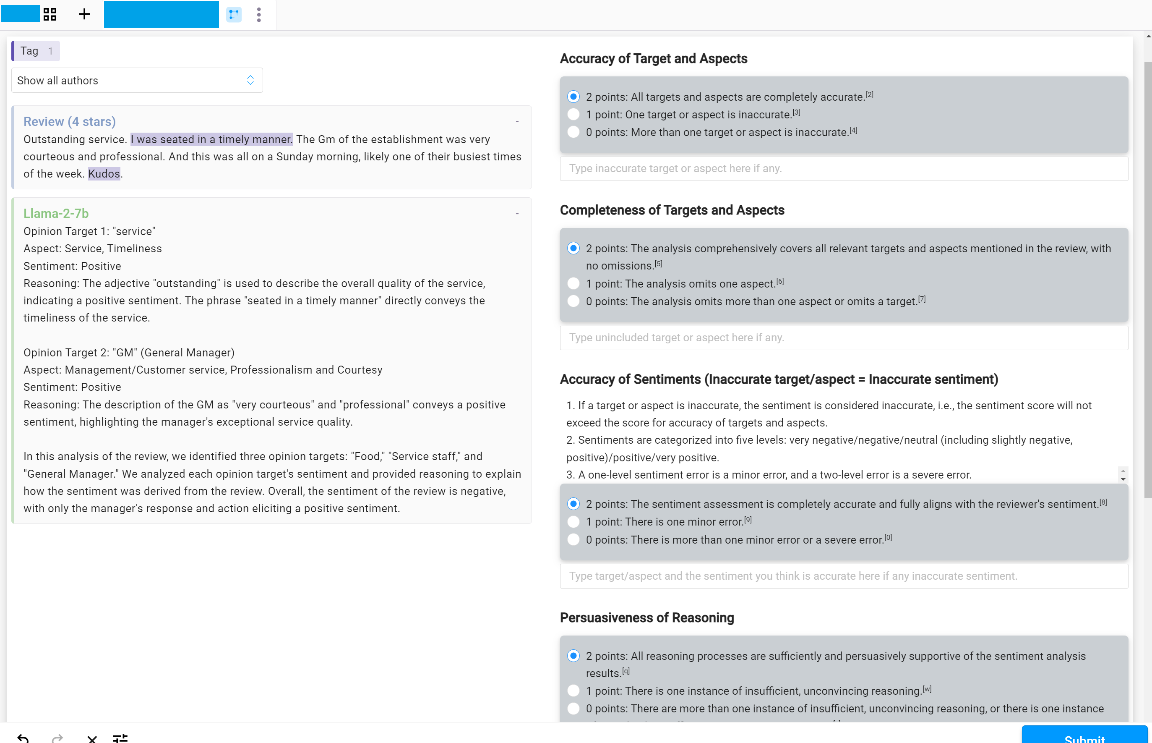Click the undo arrow icon

point(23,737)
